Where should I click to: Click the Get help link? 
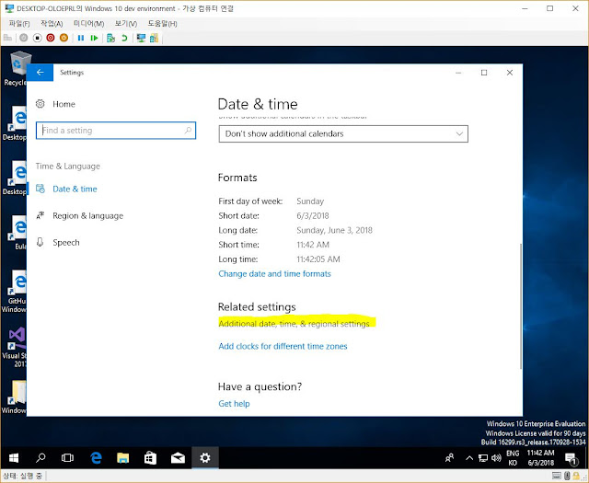[234, 404]
